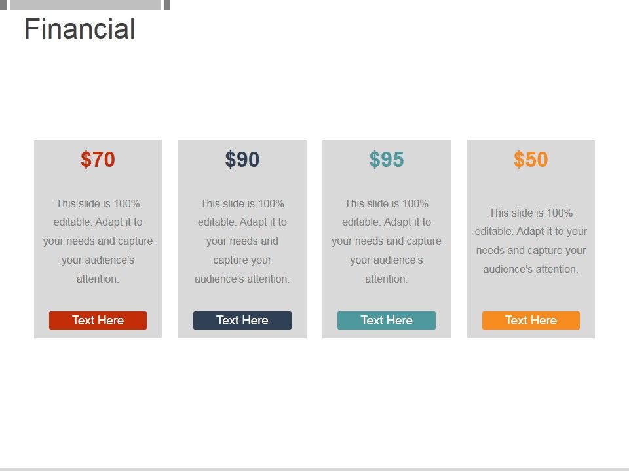Click the description paragraph under $95
This screenshot has height=471, width=629.
tap(387, 241)
